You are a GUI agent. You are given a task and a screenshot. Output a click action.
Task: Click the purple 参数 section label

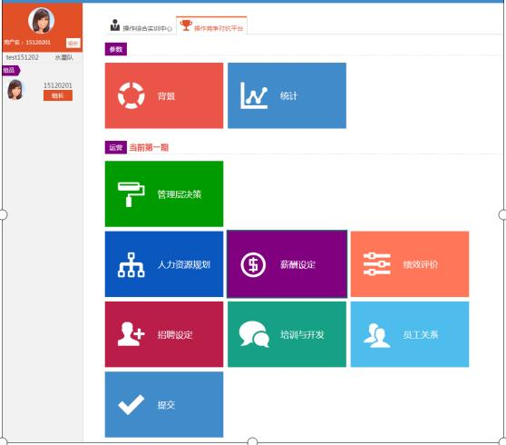(x=116, y=49)
